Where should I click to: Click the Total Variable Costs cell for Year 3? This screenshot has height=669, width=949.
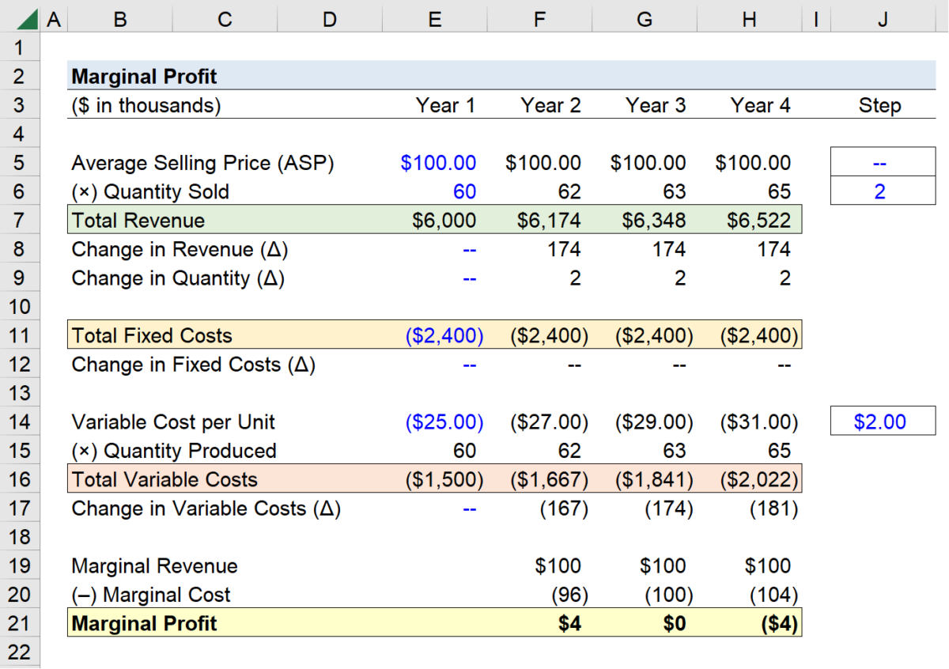tap(644, 479)
